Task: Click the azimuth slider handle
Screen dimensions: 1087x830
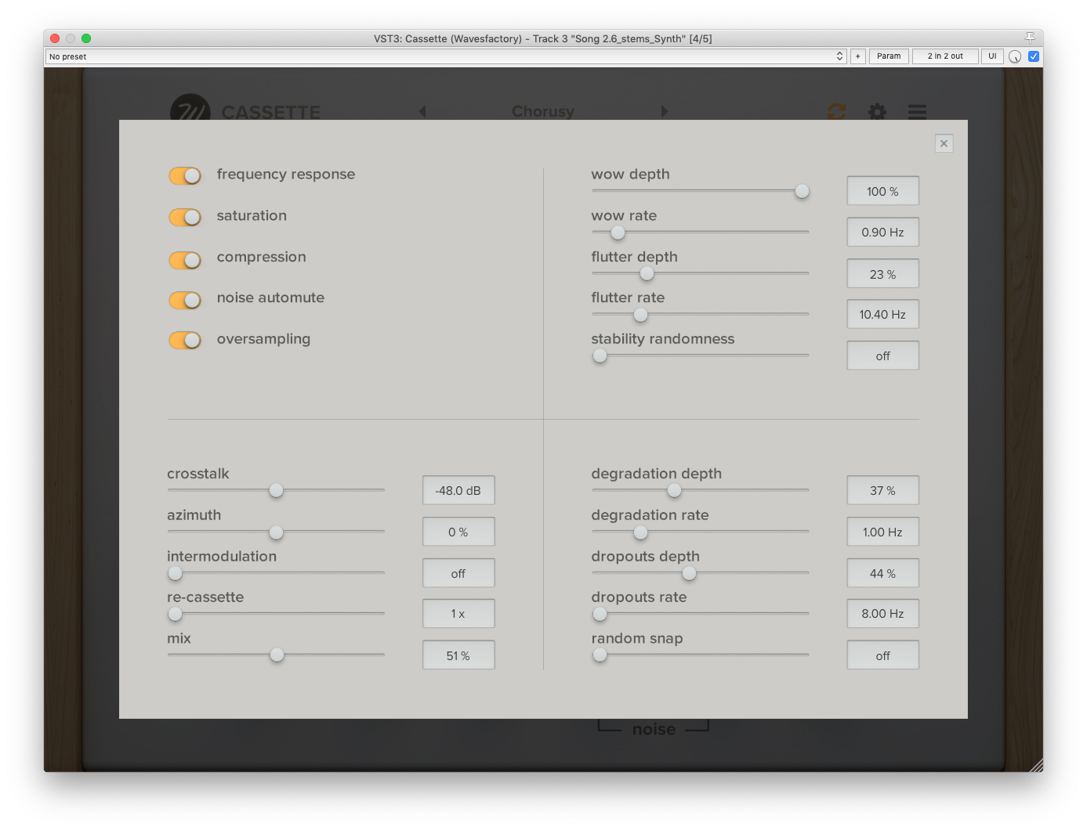Action: pos(276,532)
